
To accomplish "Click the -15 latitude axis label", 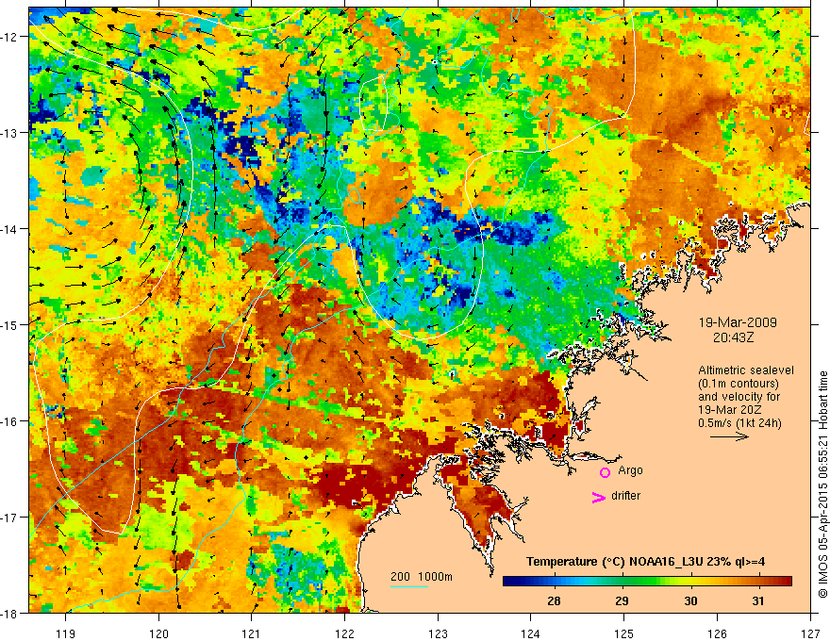I will 9,324.
